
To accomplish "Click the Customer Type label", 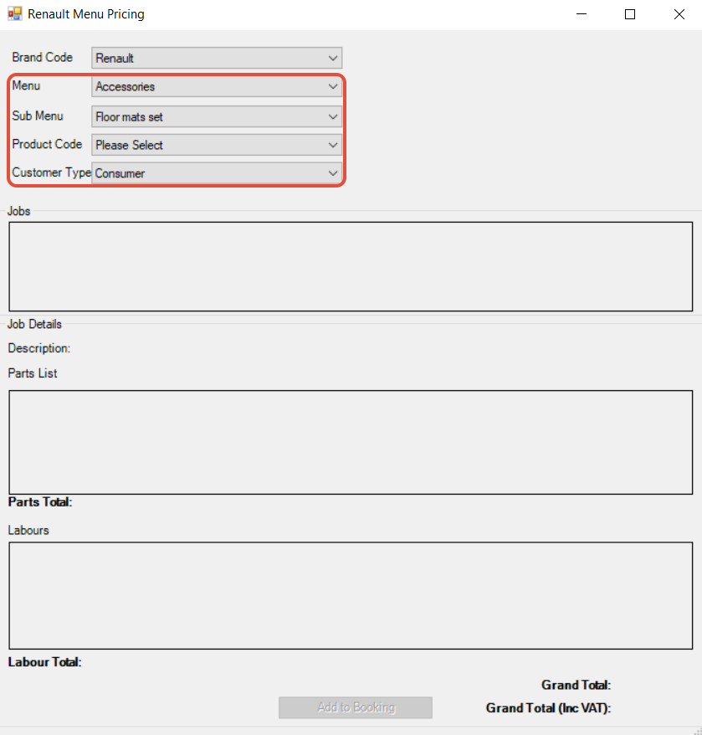I will click(52, 172).
